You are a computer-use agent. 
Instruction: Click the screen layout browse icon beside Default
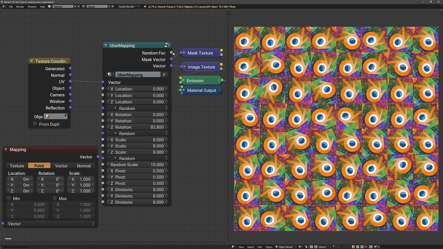click(51, 7)
